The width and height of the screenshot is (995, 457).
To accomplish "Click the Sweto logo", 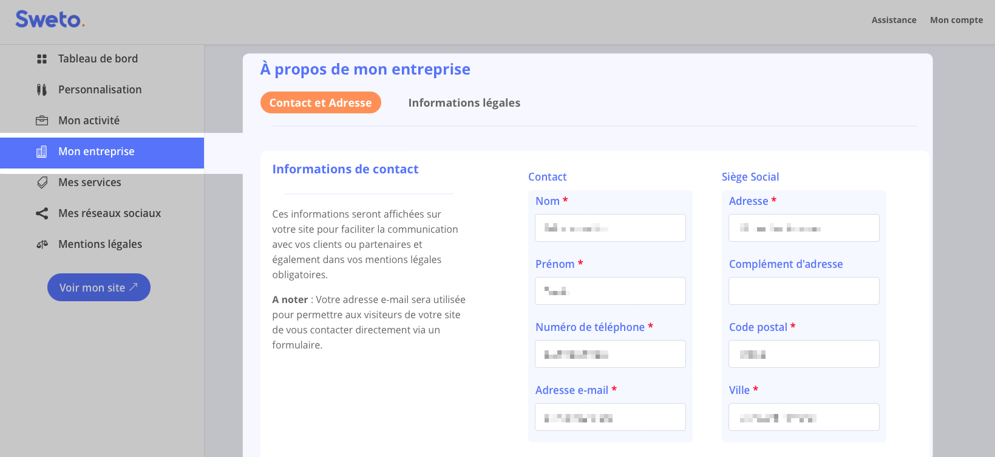I will point(50,19).
